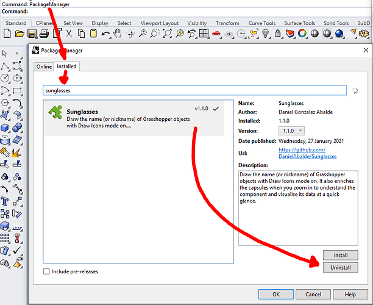This screenshot has width=373, height=305.
Task: Click the Undo arrow icon
Action: click(x=105, y=34)
